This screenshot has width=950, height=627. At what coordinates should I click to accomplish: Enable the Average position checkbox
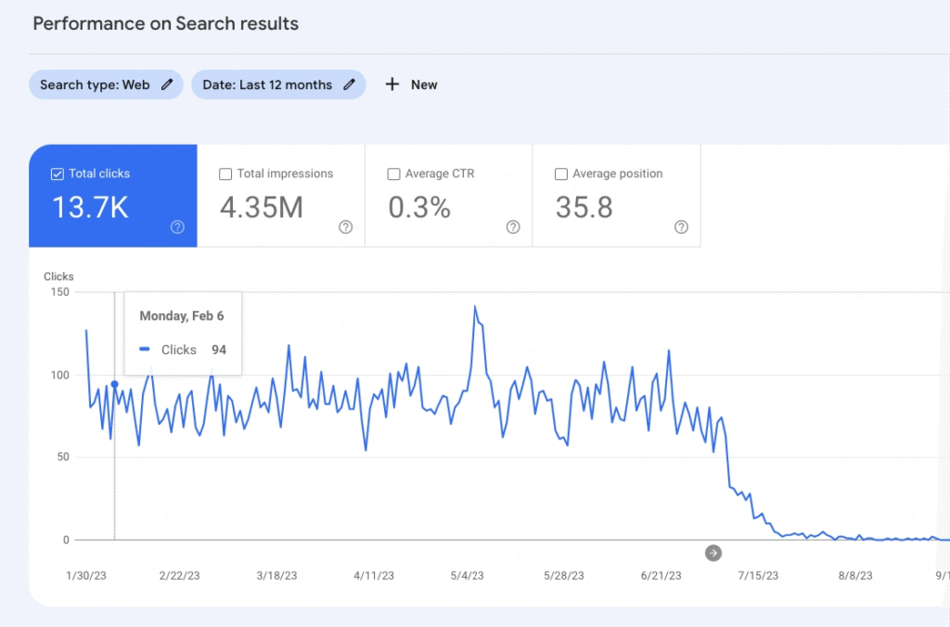560,173
